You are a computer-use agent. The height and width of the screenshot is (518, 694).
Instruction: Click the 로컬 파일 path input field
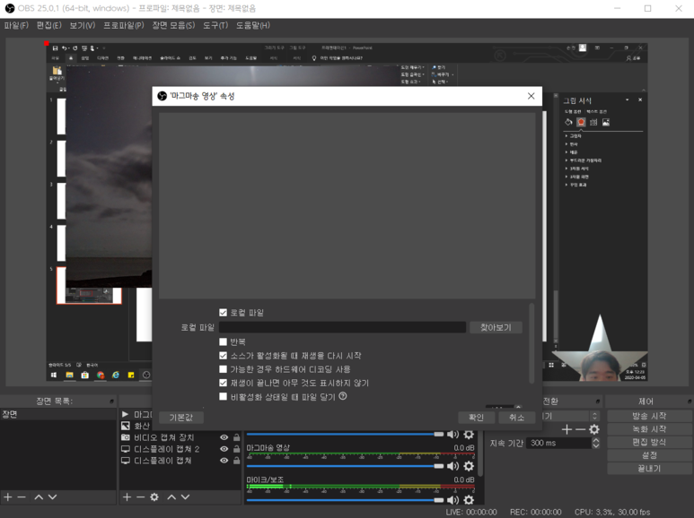(342, 327)
